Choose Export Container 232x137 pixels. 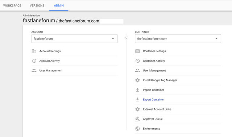(153, 100)
